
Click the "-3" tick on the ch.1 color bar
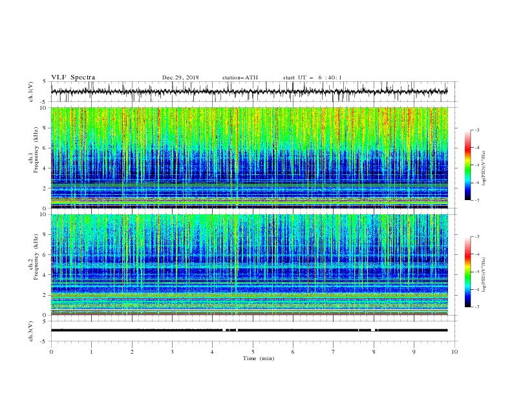coord(476,130)
